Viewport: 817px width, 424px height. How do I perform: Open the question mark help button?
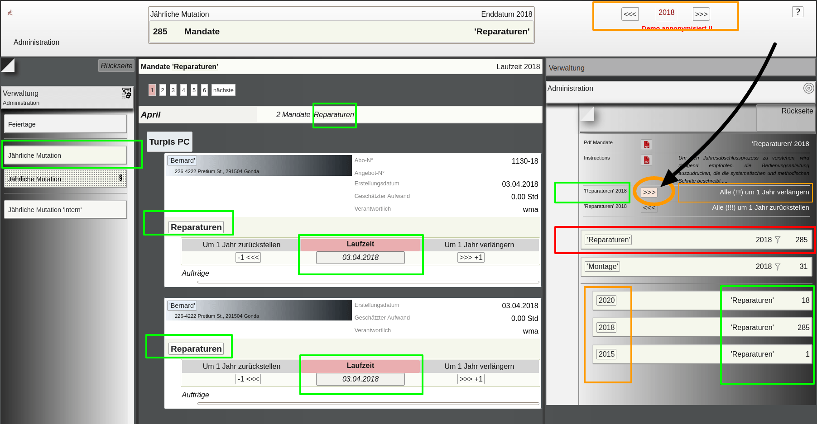pos(798,12)
